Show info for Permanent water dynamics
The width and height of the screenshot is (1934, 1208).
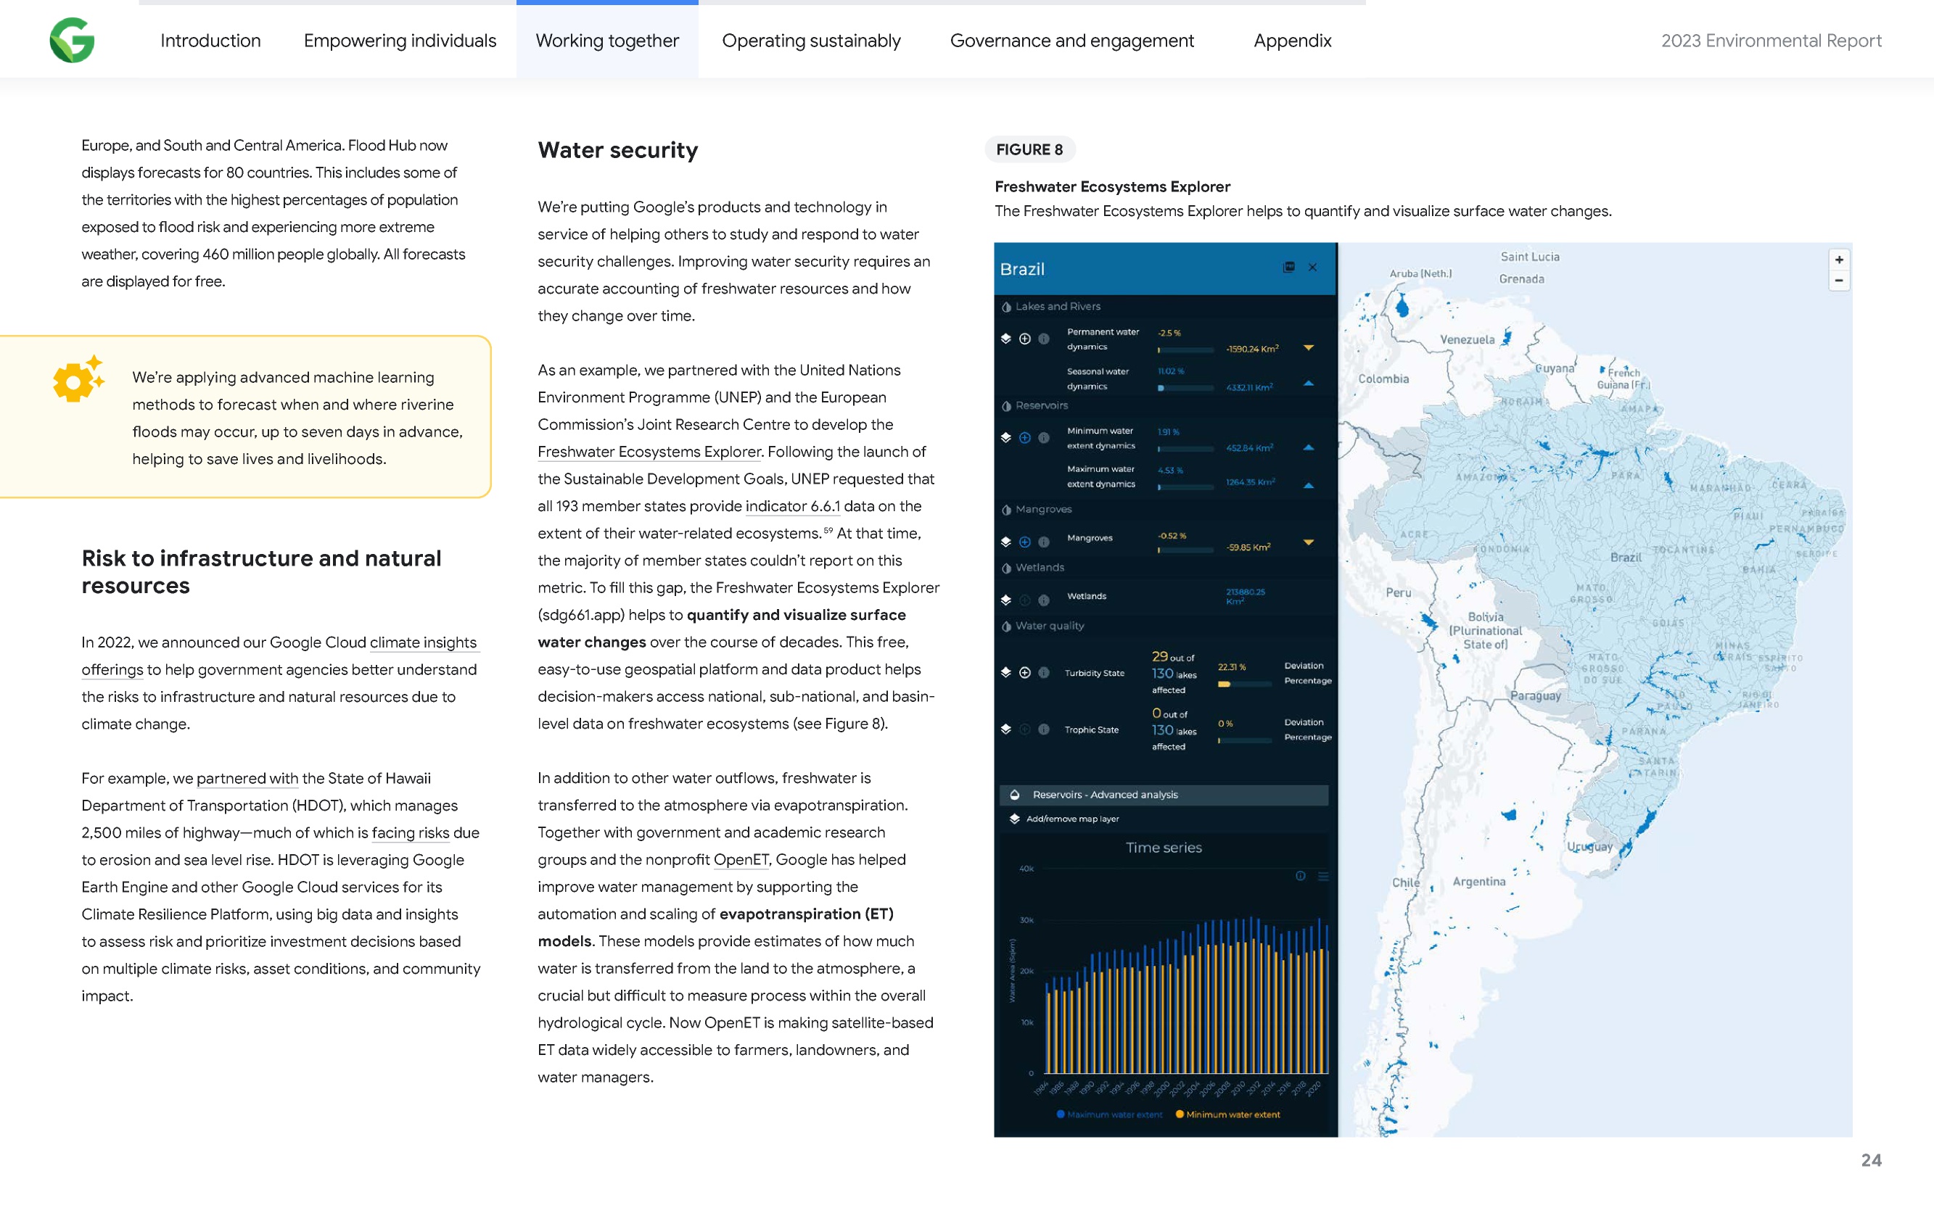click(1044, 339)
